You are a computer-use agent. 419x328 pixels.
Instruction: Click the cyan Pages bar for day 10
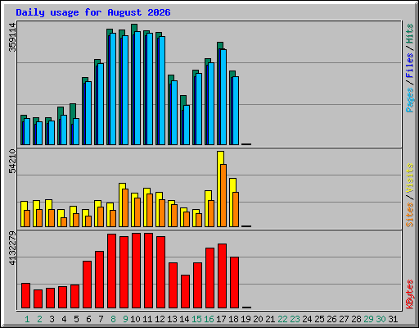click(x=137, y=88)
